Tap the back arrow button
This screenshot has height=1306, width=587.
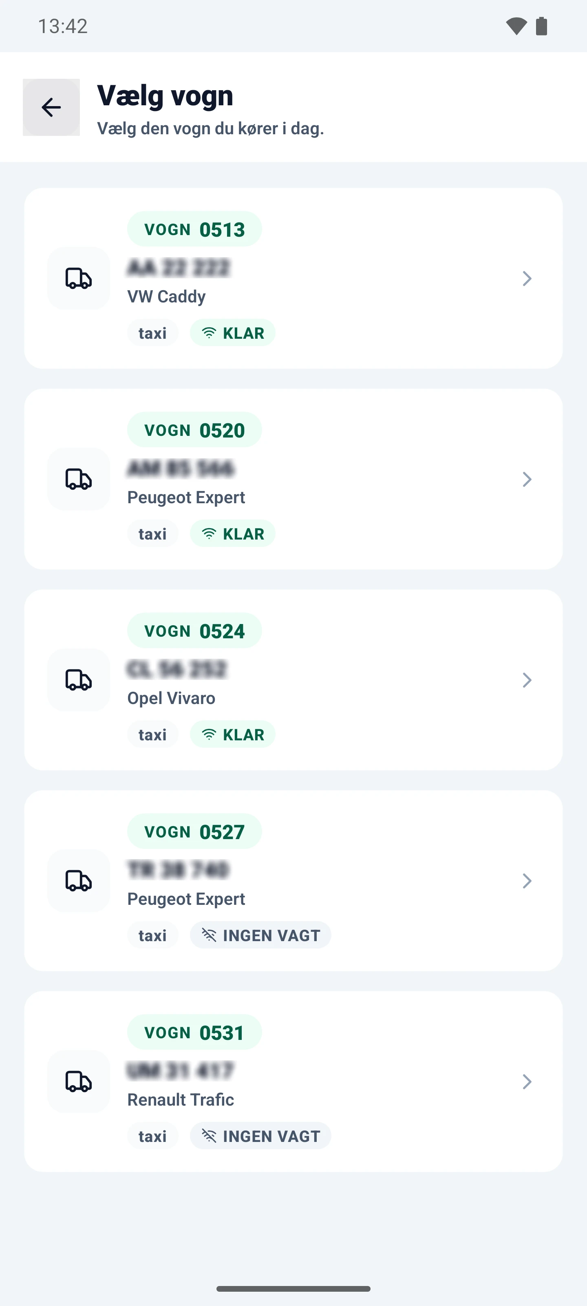click(x=51, y=107)
